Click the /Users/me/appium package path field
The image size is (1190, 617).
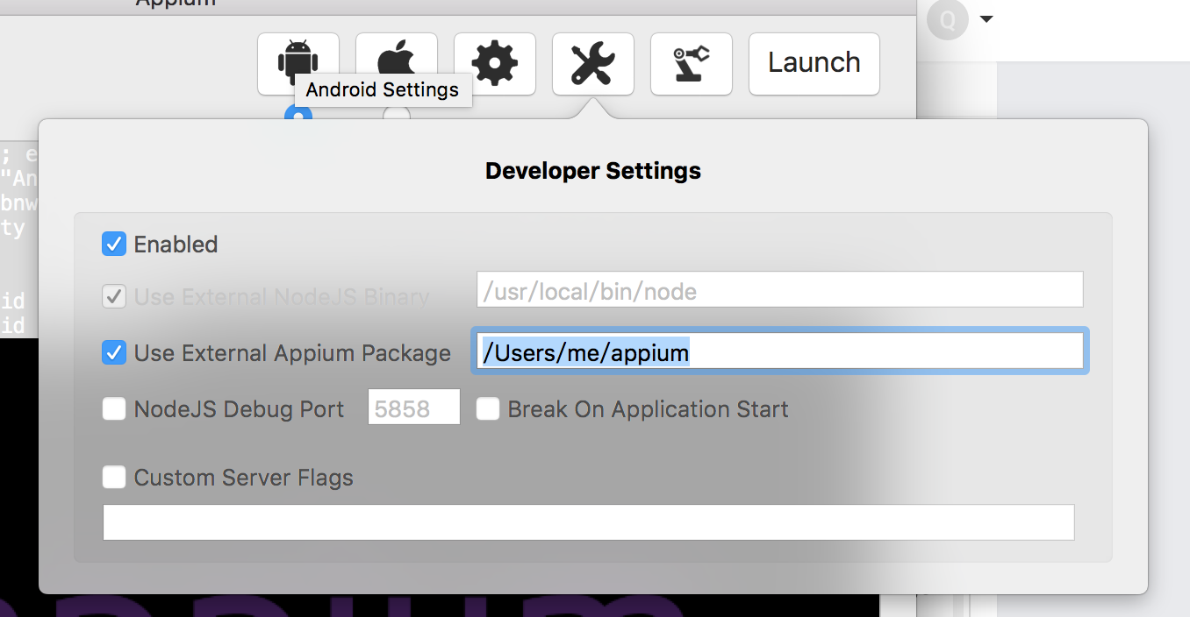click(780, 351)
